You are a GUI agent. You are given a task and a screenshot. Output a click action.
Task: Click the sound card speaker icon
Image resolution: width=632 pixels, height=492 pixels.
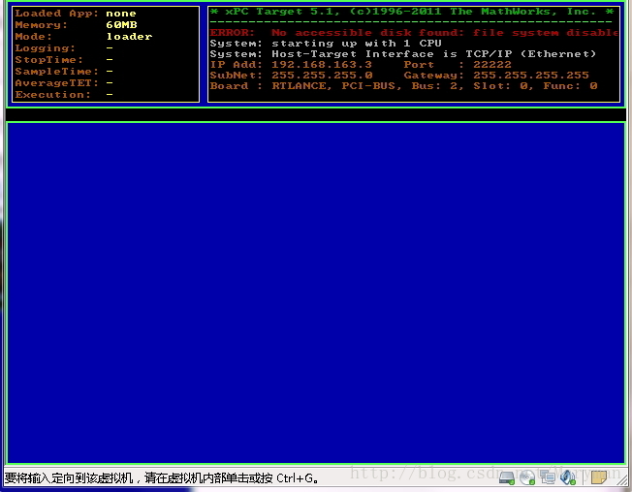click(x=568, y=477)
